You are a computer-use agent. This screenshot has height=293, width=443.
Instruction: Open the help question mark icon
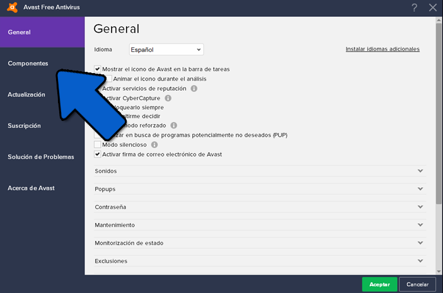point(414,8)
